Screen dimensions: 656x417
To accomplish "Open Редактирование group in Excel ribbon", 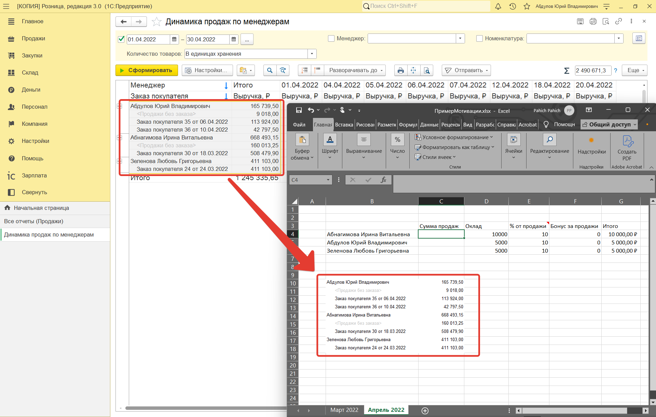I will (549, 147).
